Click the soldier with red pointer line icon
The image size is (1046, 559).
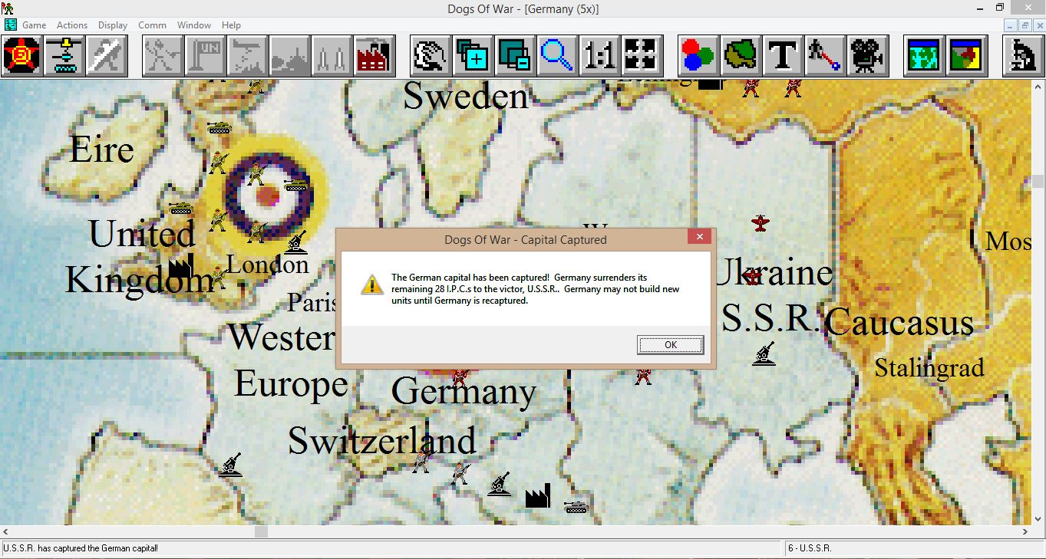[x=825, y=56]
